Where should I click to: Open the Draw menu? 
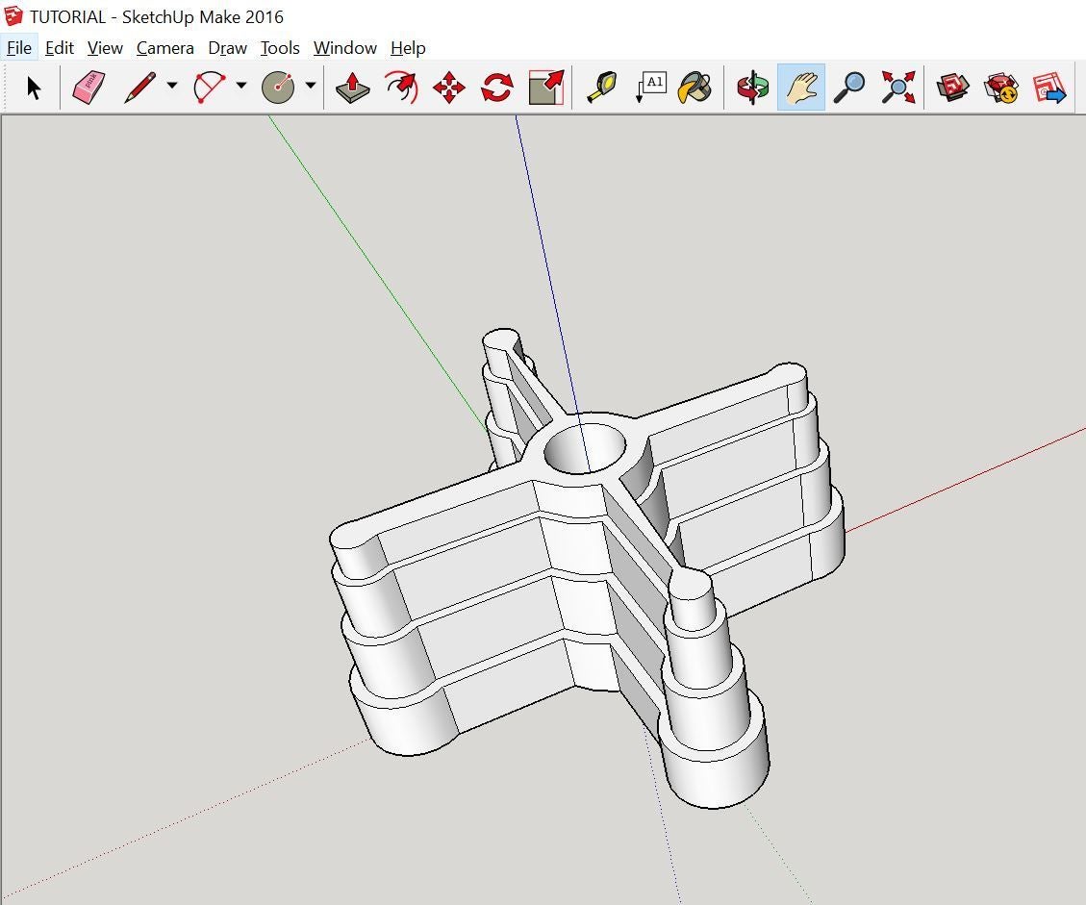(x=227, y=47)
